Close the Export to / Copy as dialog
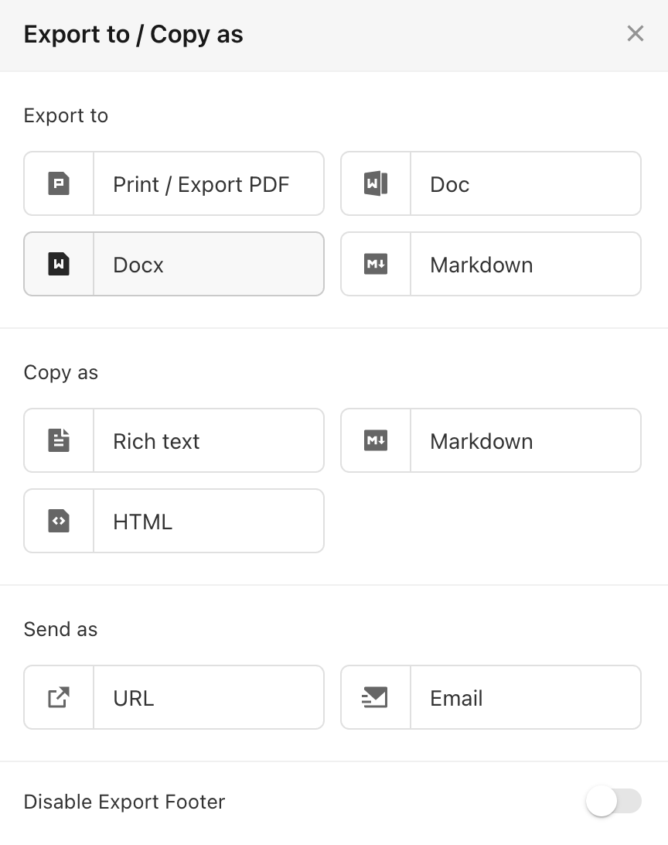 [636, 33]
